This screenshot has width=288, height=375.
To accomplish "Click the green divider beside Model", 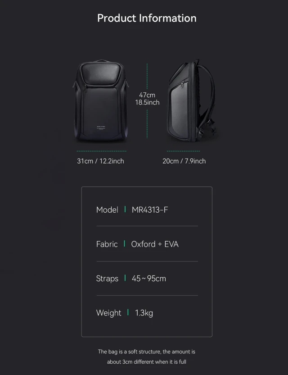I will point(125,209).
